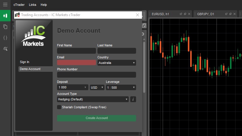Close the GBPJPY D1 chart tab
Viewport: 242px width, 136px height.
point(235,14)
